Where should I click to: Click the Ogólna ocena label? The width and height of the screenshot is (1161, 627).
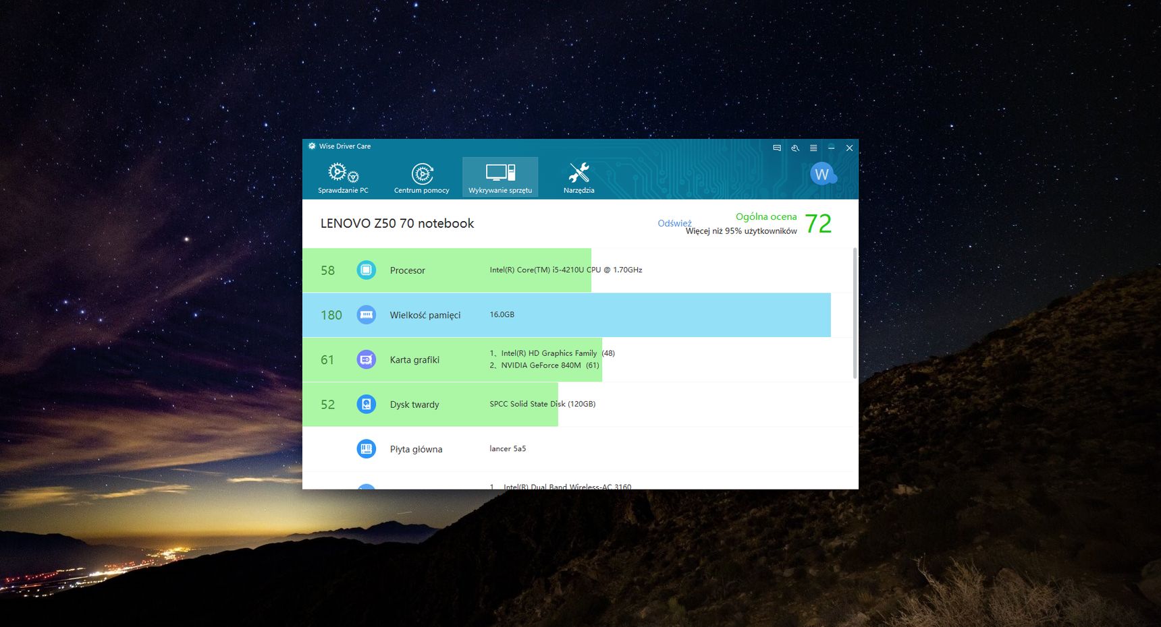[766, 216]
